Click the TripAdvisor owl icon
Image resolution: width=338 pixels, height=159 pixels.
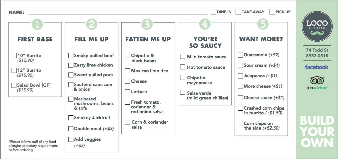(x=317, y=80)
